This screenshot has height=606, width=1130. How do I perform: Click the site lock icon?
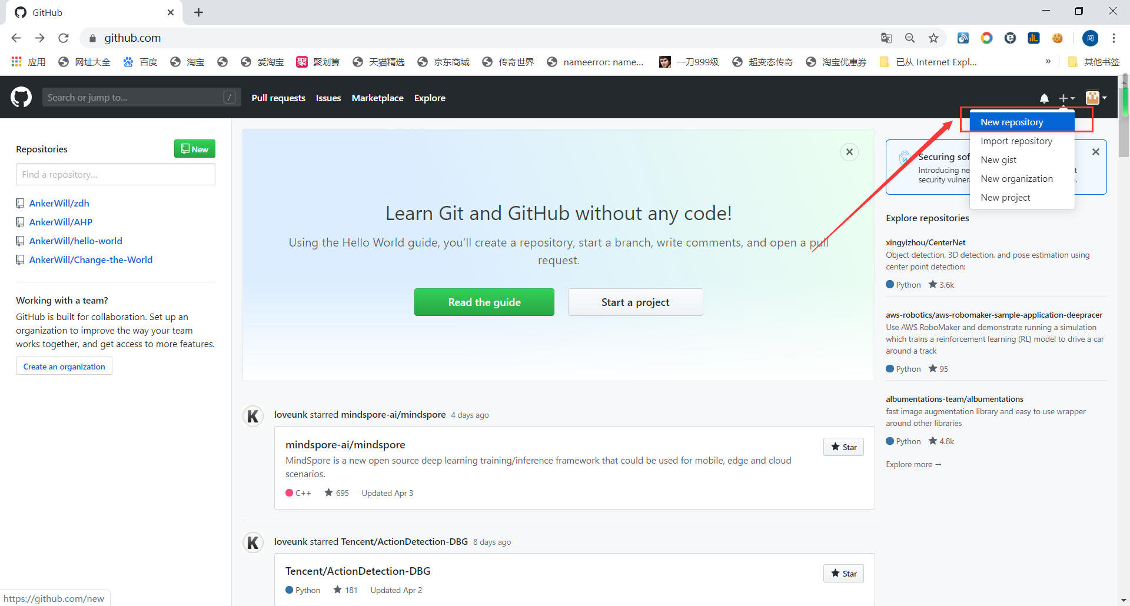(x=92, y=38)
